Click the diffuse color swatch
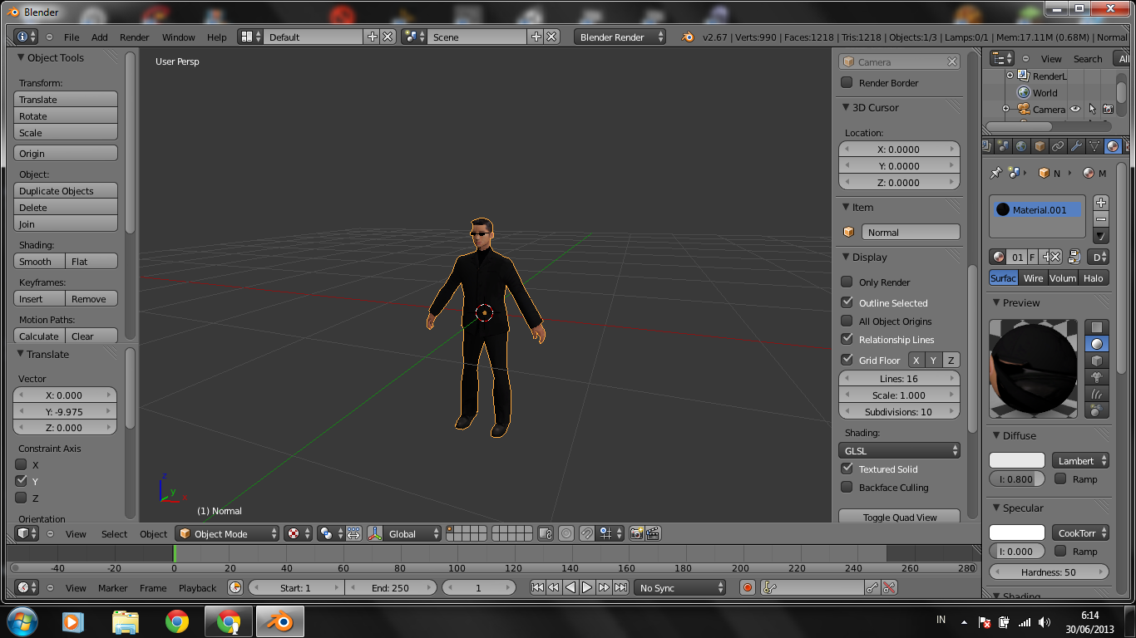The height and width of the screenshot is (638, 1136). 1016,460
